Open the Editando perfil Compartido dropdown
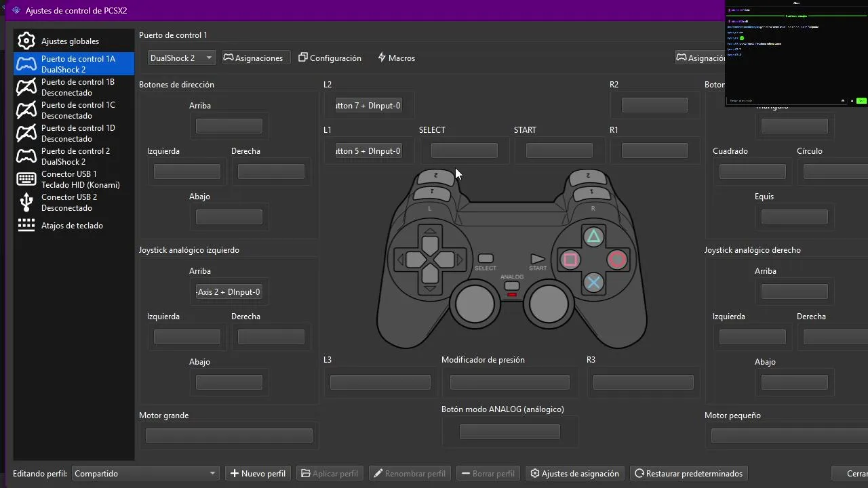The image size is (868, 488). (x=145, y=474)
